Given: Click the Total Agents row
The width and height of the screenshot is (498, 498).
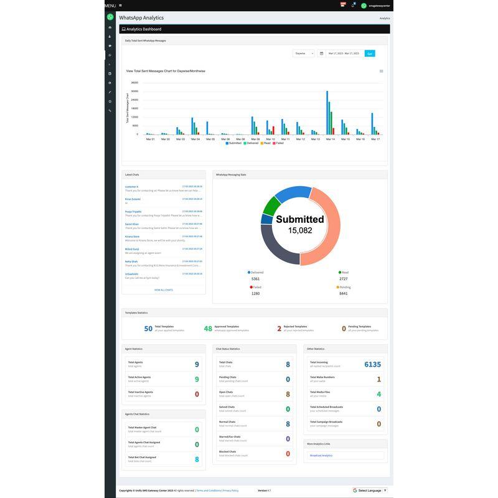Looking at the screenshot, I should [x=164, y=364].
